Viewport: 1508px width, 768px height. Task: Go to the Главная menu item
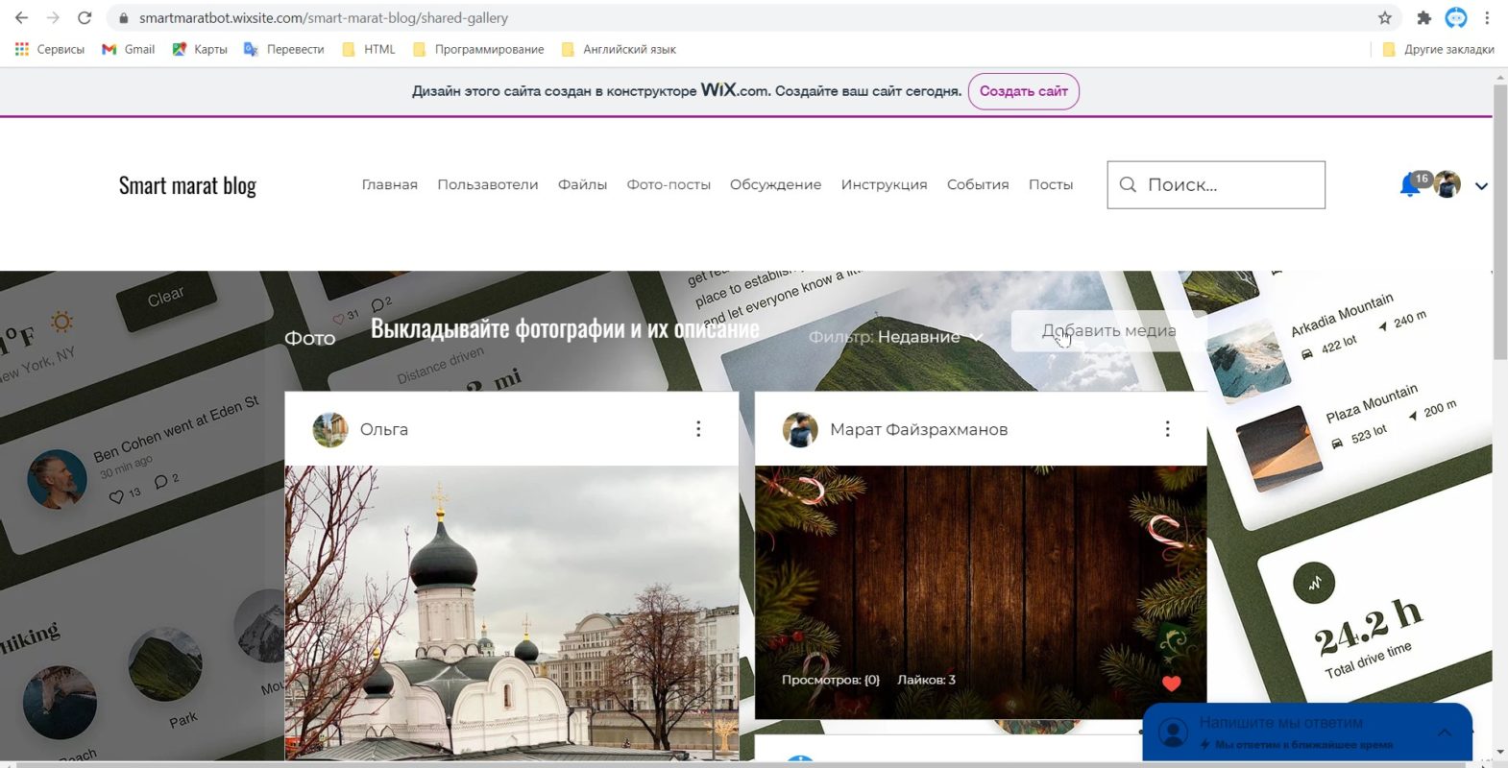(390, 184)
